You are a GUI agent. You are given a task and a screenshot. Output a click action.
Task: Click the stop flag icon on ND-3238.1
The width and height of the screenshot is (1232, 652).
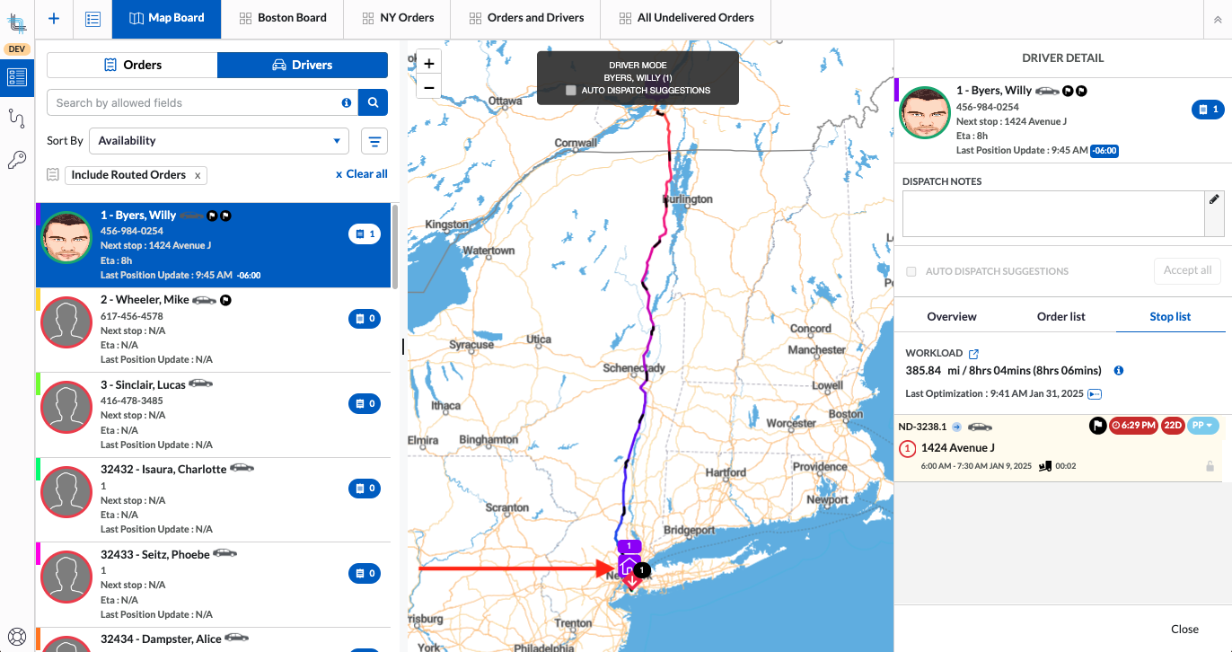(x=1097, y=426)
